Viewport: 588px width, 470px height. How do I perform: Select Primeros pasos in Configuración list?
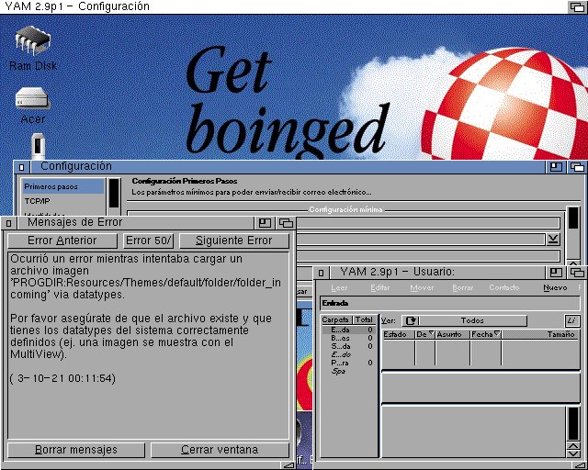click(x=63, y=186)
